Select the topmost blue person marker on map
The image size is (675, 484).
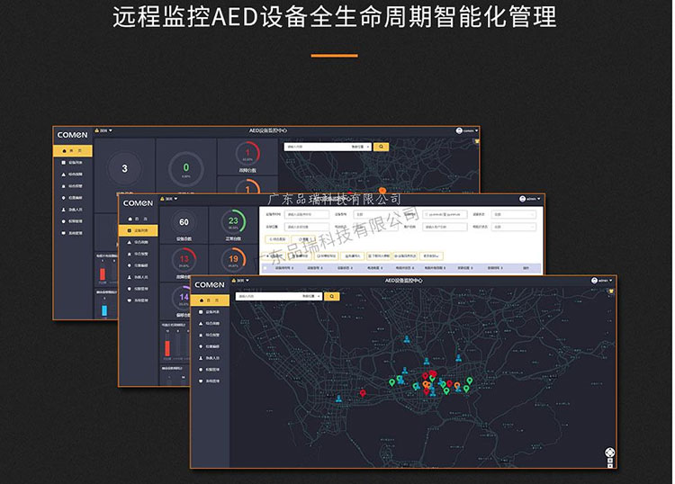click(406, 340)
